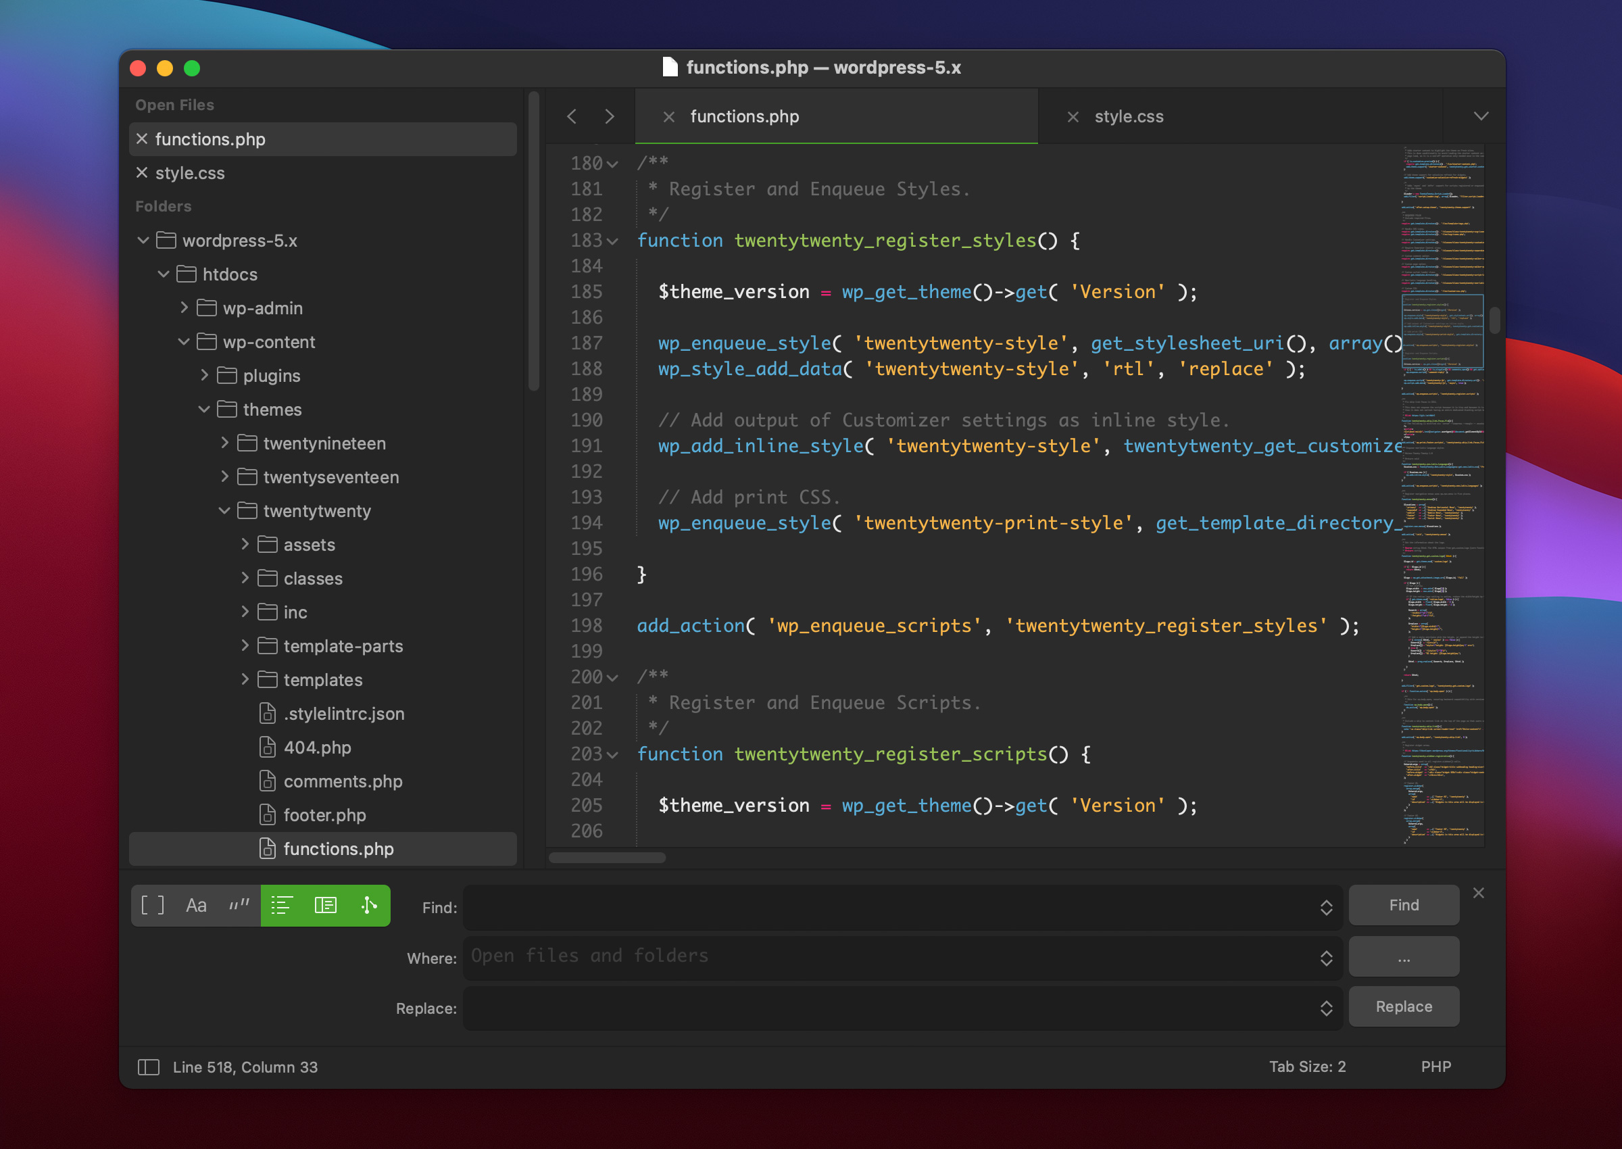
Task: Click the preview pane icon in find bar
Action: pyautogui.click(x=325, y=905)
